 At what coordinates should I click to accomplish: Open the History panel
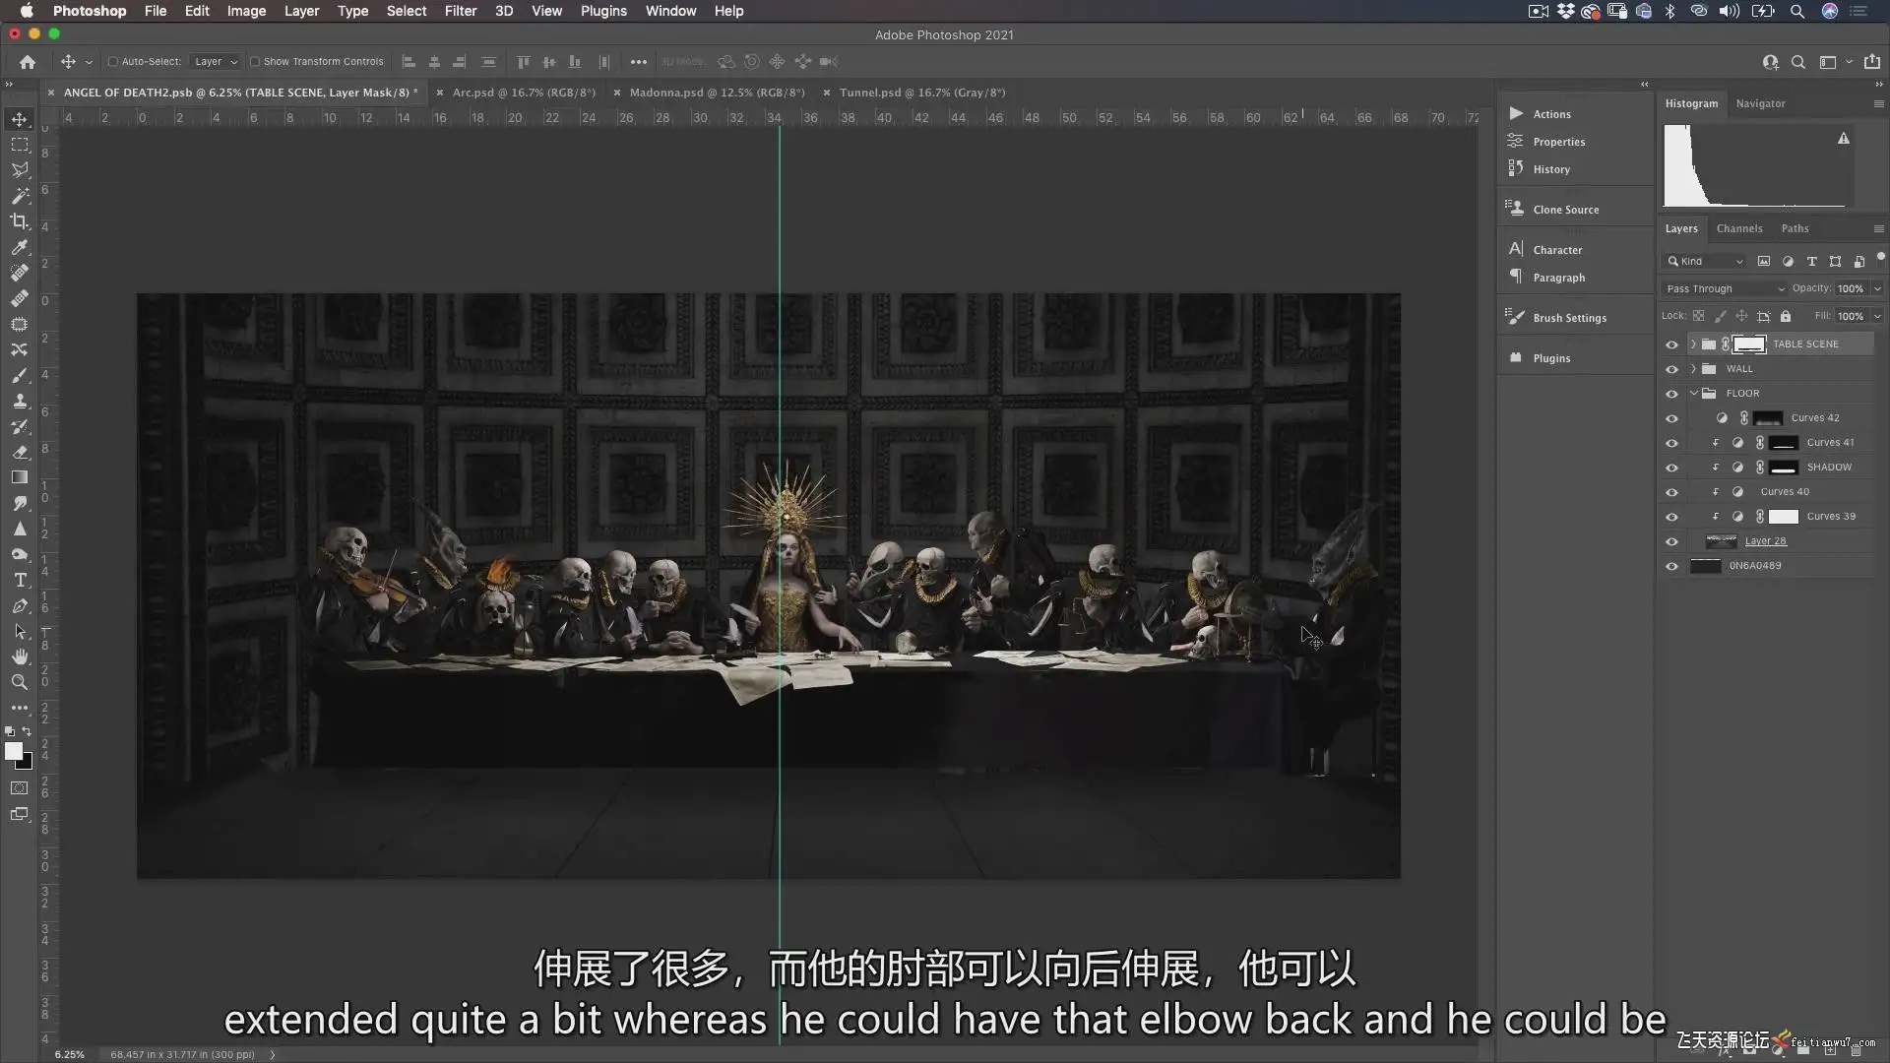(x=1550, y=169)
